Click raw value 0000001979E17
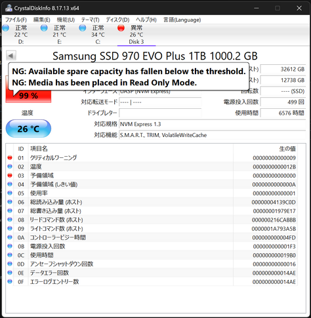Viewport: 311px width, 318px height. (274, 211)
